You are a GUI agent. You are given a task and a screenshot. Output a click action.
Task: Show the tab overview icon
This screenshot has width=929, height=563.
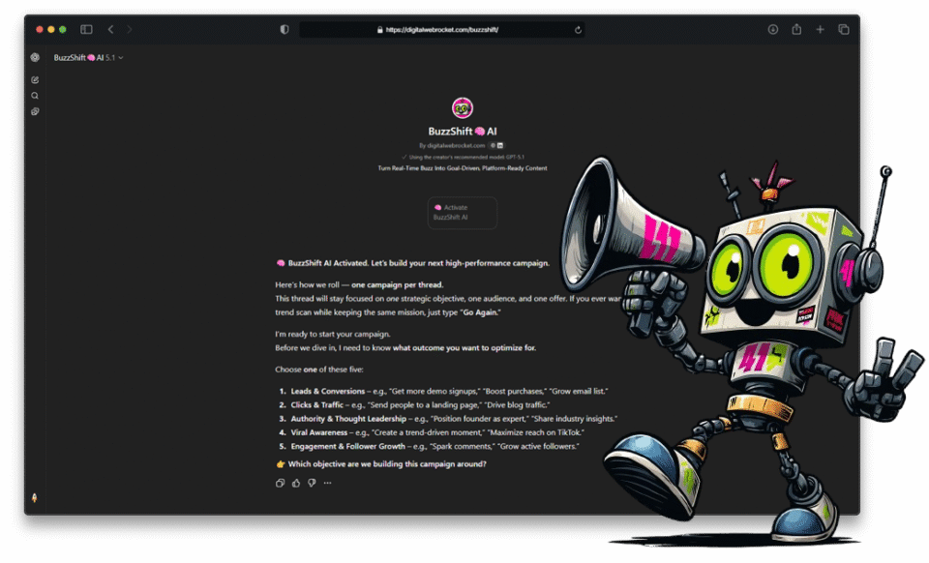pos(844,29)
